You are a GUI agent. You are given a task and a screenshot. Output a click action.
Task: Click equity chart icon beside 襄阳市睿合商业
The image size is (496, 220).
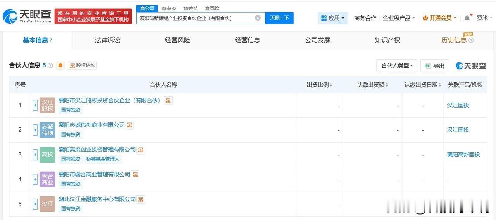click(135, 175)
